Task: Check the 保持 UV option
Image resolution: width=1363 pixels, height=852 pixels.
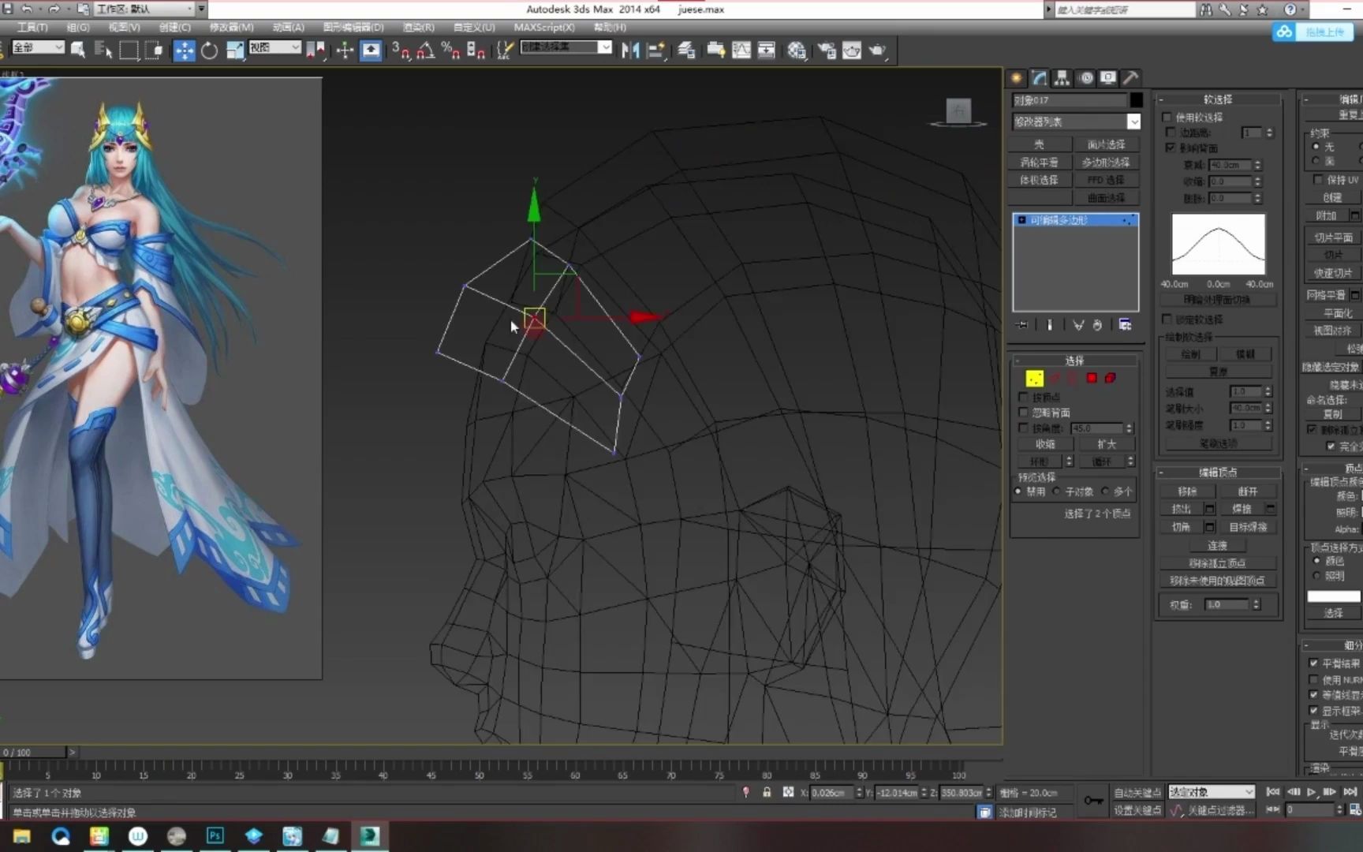Action: coord(1319,179)
